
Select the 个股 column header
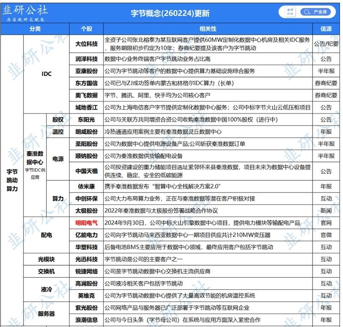coord(87,29)
